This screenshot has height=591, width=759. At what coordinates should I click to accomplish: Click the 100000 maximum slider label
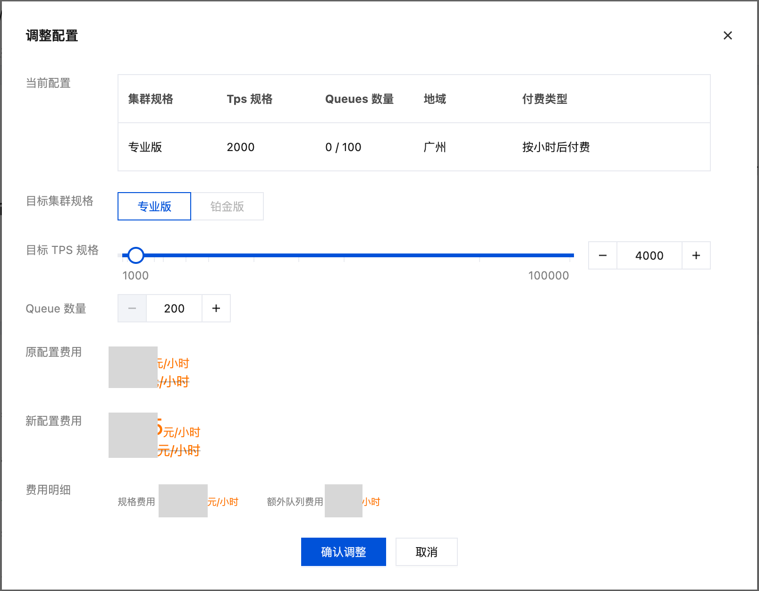548,276
